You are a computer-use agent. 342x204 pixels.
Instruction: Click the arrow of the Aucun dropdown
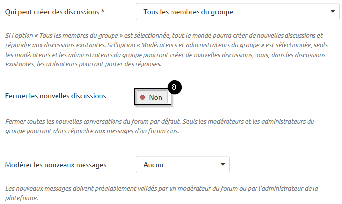(x=222, y=164)
